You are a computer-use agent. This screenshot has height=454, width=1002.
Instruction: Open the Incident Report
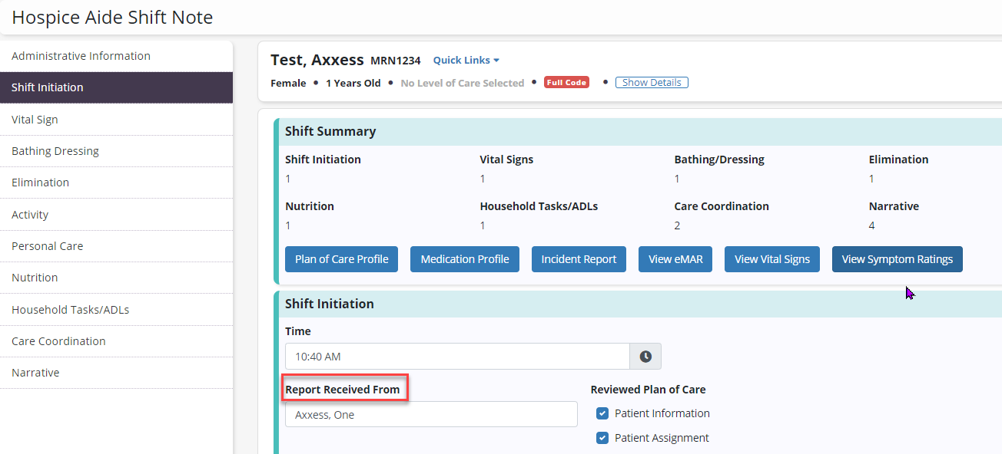[579, 259]
